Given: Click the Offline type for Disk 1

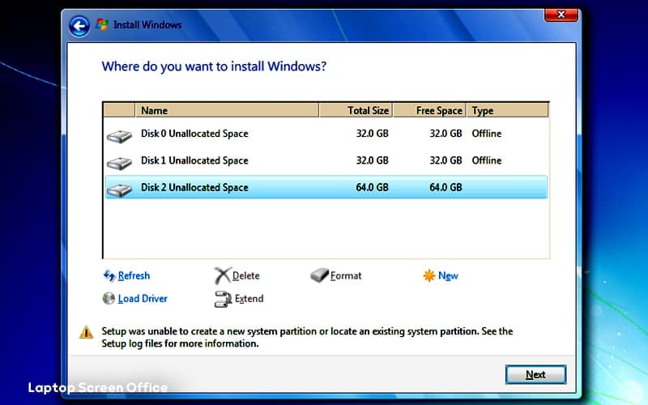Looking at the screenshot, I should coord(487,160).
